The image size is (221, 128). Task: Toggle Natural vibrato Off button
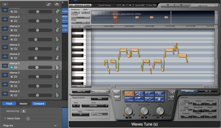[x=186, y=104]
